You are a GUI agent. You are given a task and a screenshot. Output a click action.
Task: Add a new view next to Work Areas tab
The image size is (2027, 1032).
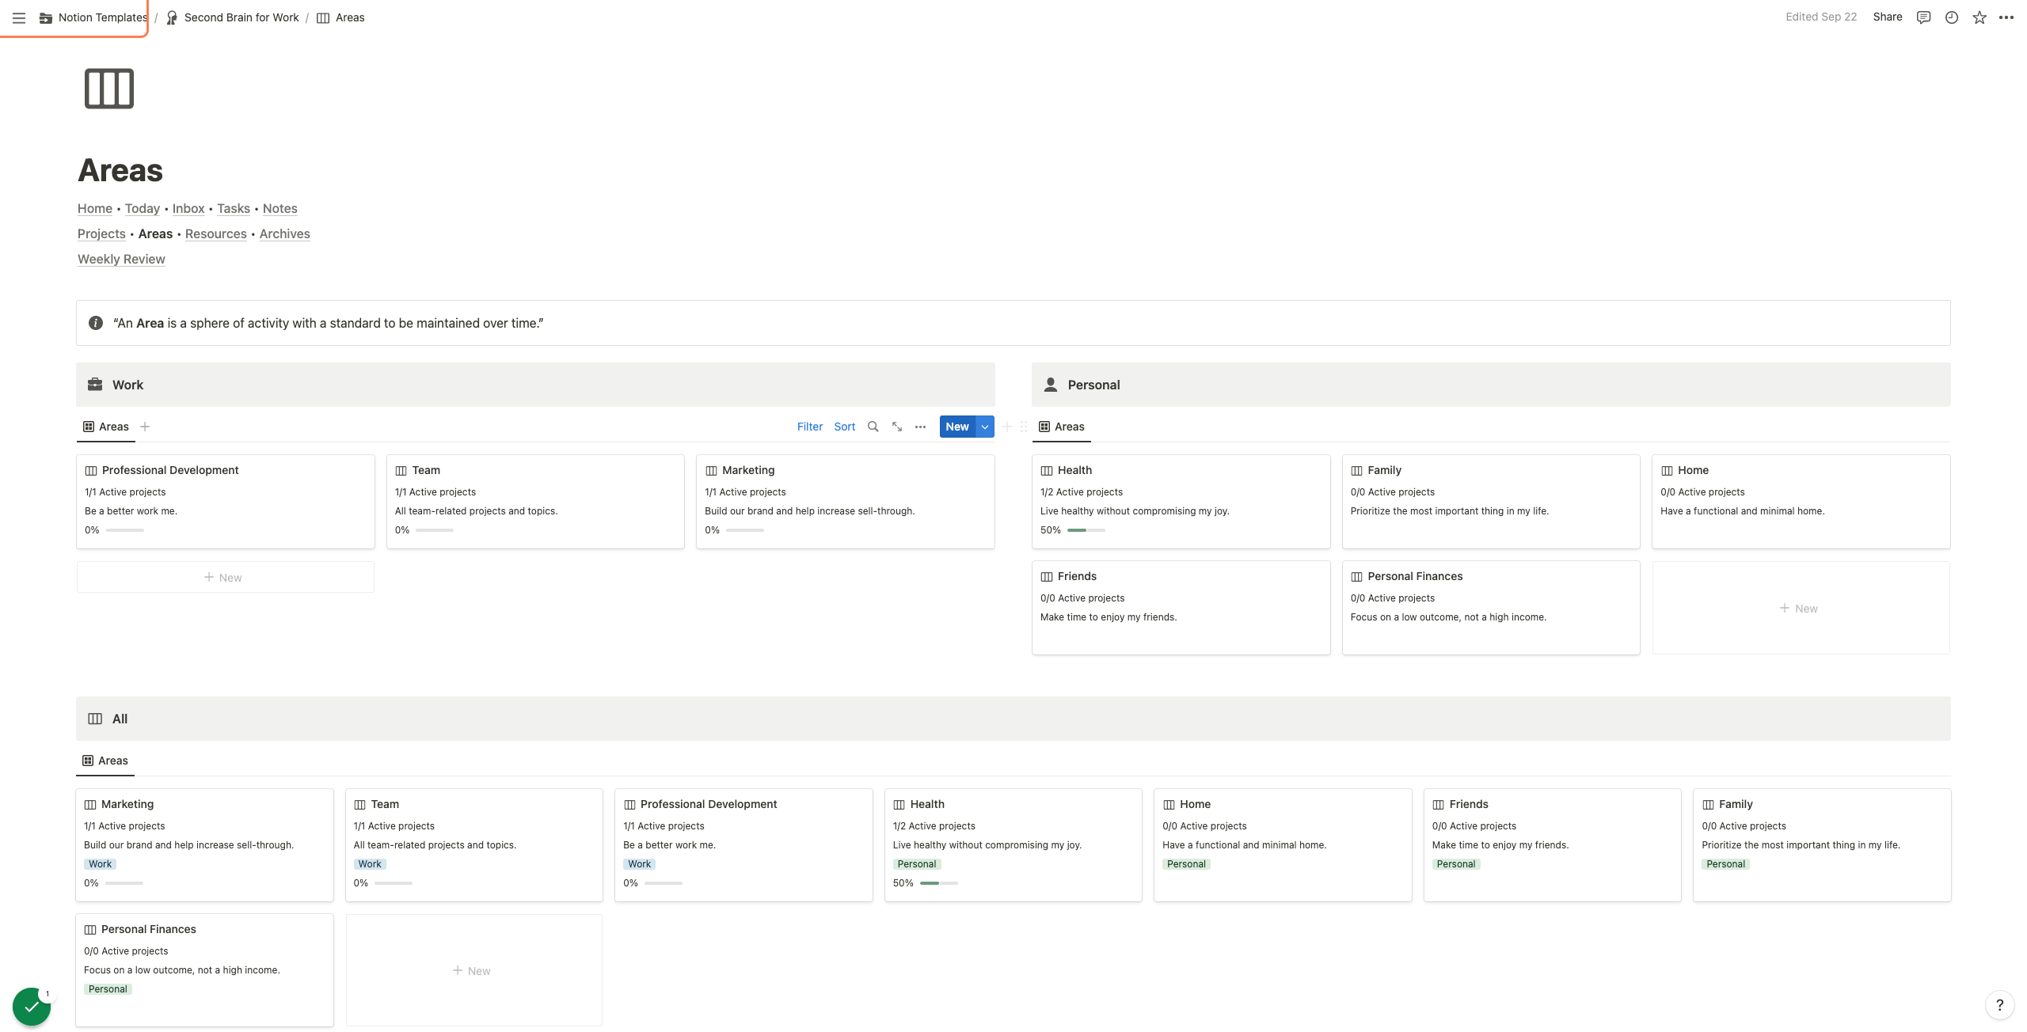[145, 427]
